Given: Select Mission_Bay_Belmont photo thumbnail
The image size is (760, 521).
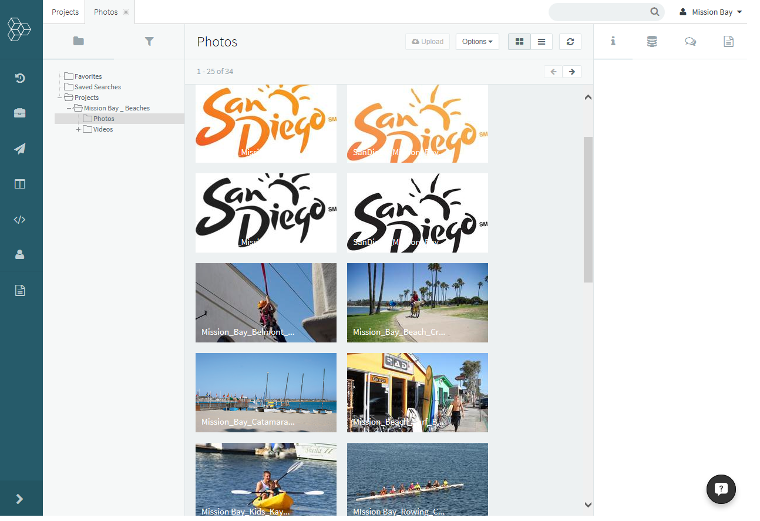Looking at the screenshot, I should [x=266, y=302].
